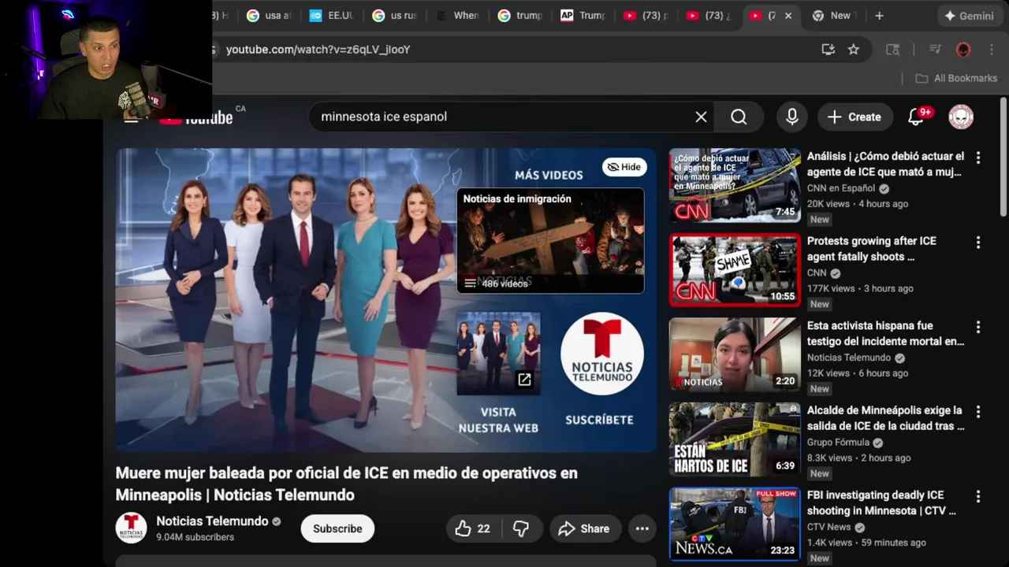Hide the end screen overlay

click(x=624, y=167)
